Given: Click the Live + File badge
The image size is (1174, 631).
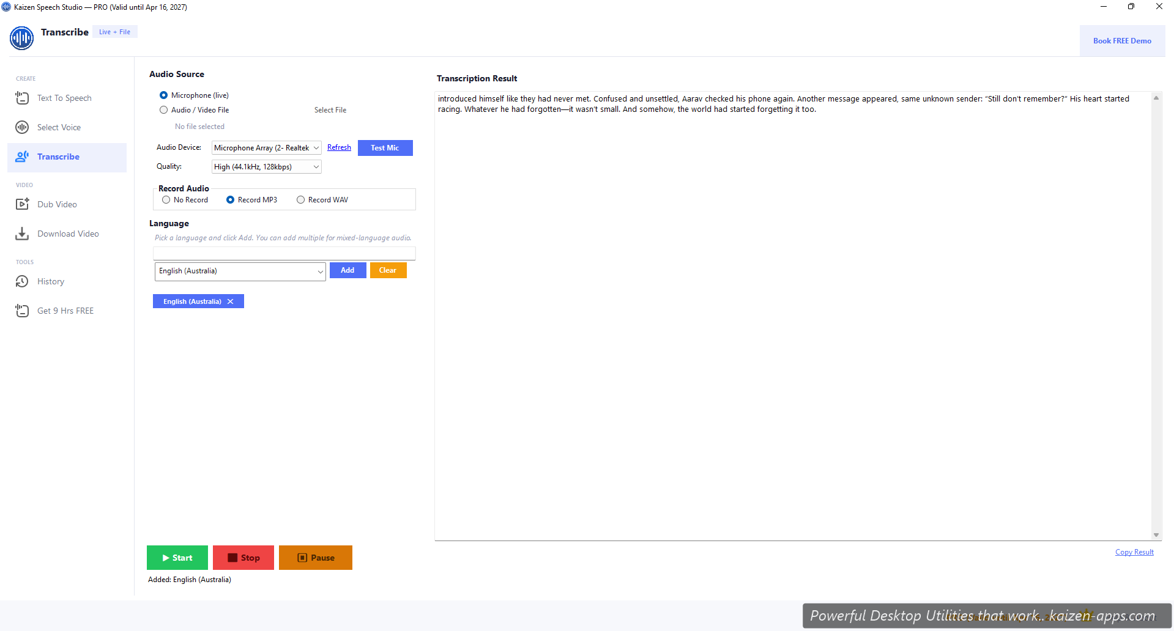Looking at the screenshot, I should (114, 31).
